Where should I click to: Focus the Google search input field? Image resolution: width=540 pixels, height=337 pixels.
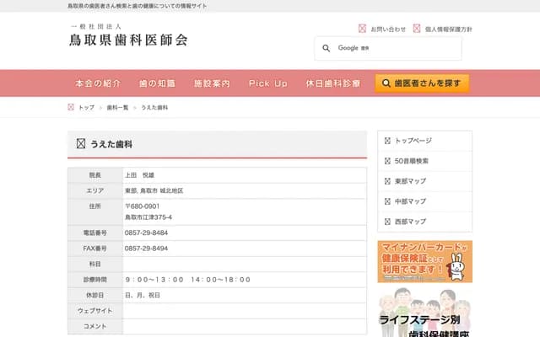(x=397, y=48)
